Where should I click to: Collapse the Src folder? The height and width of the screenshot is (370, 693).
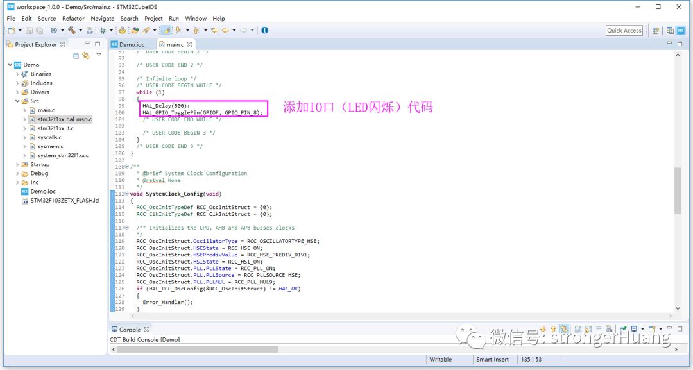[x=17, y=101]
